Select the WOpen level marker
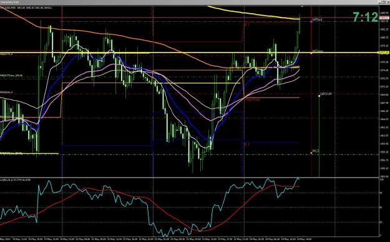Image resolution: width=390 pixels, height=242 pixels. (311, 53)
